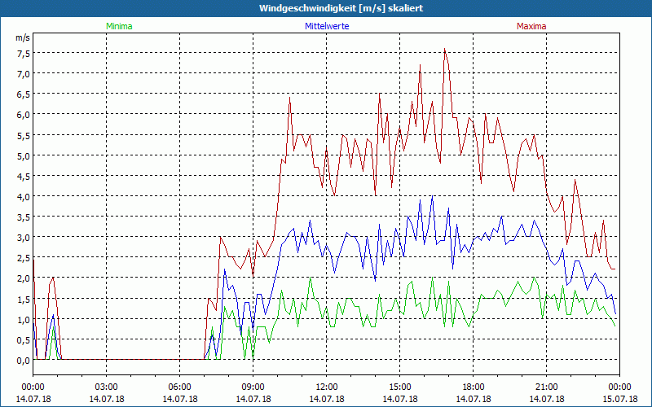Click the 0,5 y-axis value
The height and width of the screenshot is (407, 652).
24,339
